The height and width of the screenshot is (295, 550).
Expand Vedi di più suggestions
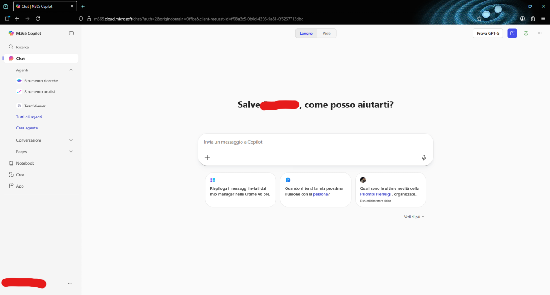coord(414,217)
